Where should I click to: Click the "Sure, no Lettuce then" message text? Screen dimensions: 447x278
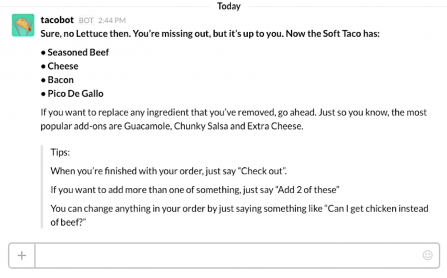[x=210, y=34]
